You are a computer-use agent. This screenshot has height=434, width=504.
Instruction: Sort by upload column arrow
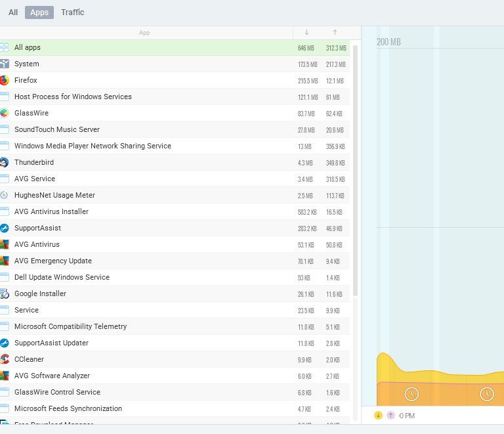[x=335, y=32]
